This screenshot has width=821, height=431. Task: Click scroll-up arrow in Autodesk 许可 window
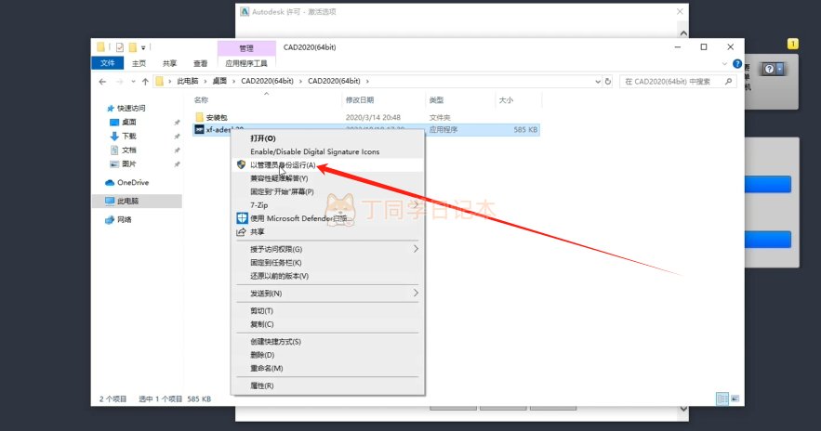click(683, 33)
